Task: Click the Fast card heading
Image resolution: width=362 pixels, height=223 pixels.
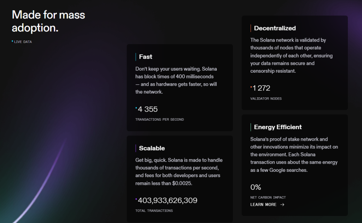Action: [146, 57]
